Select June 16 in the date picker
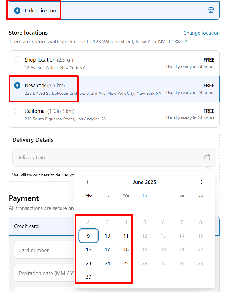Viewport: 229px width, 292px height. pyautogui.click(x=89, y=249)
